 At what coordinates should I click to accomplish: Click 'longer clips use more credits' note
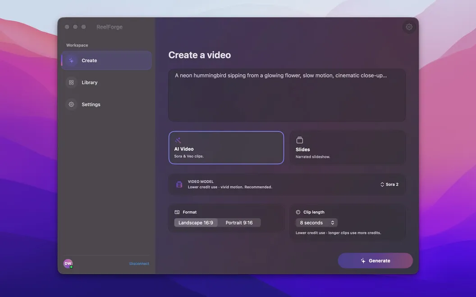coord(355,233)
